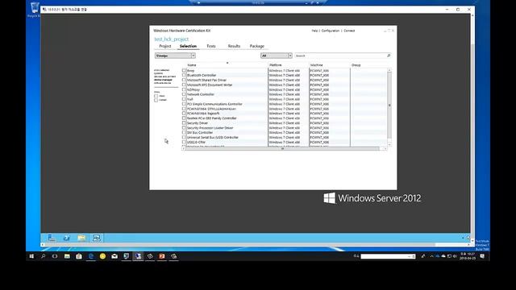Launch File Explorer from host taskbar
The image size is (516, 290).
pyautogui.click(x=67, y=256)
